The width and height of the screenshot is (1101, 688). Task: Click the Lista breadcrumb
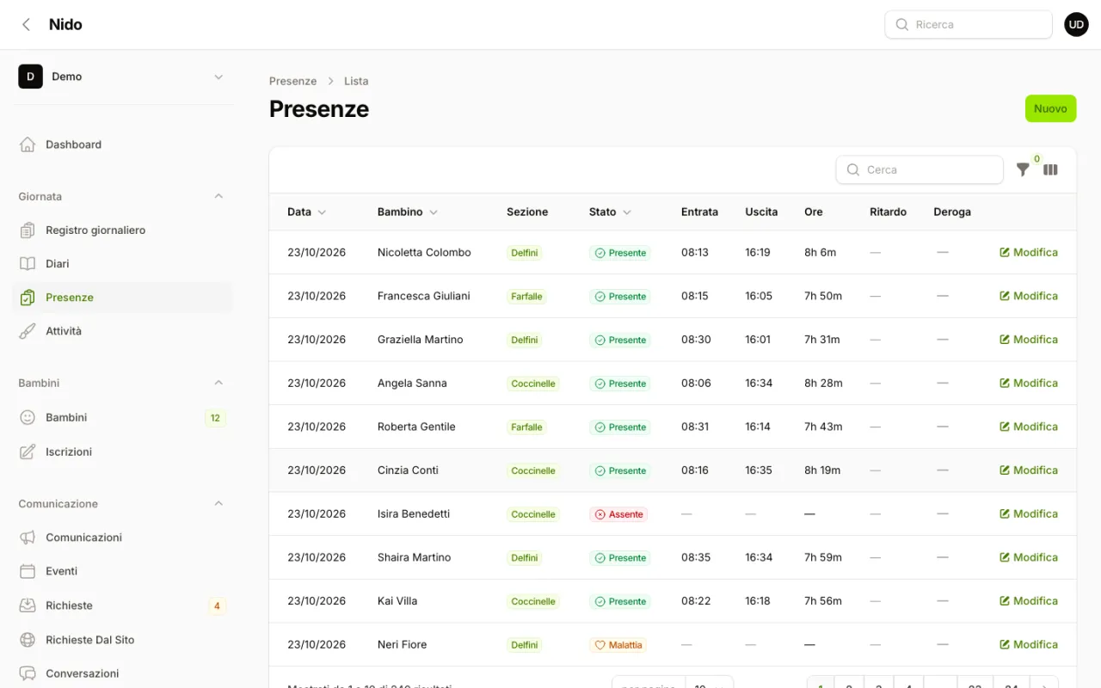(x=356, y=81)
